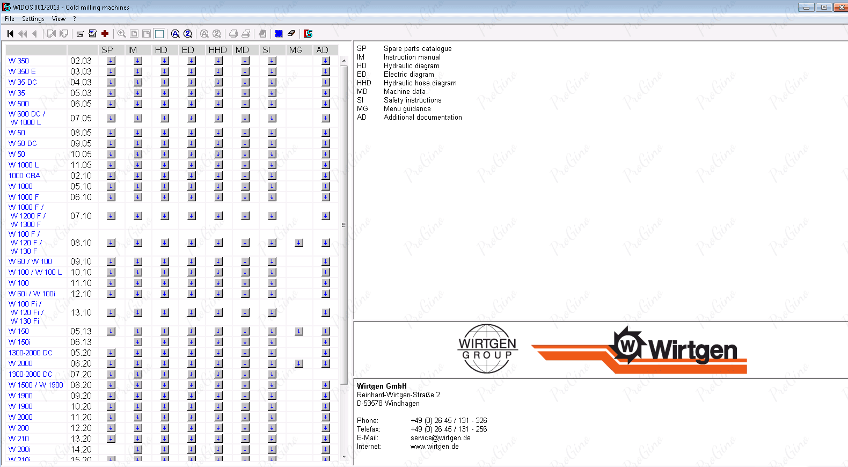This screenshot has height=467, width=848.
Task: Click the checklist notepad toolbar icon
Action: (x=92, y=34)
